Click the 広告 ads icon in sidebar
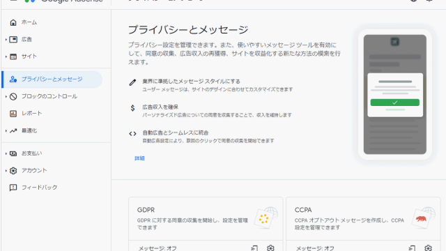The image size is (446, 251). click(13, 40)
